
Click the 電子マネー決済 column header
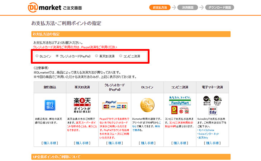[x=212, y=87]
